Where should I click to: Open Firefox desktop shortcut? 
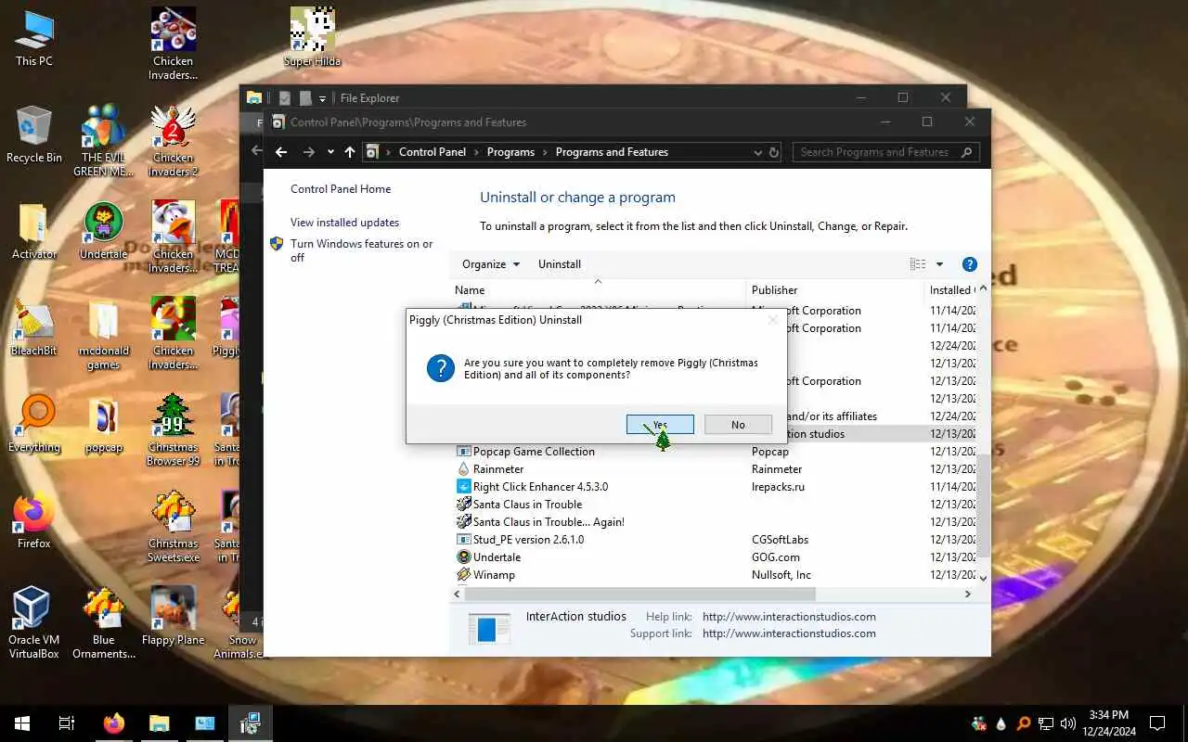34,521
